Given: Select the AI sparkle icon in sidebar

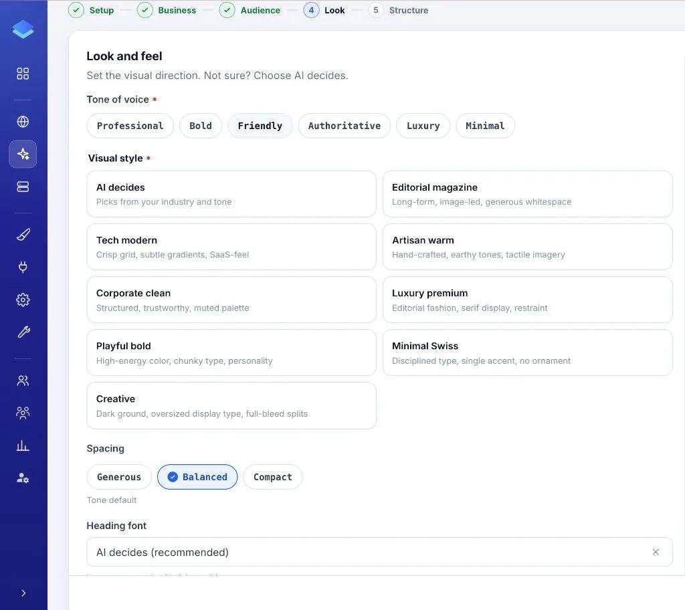Looking at the screenshot, I should coord(23,154).
